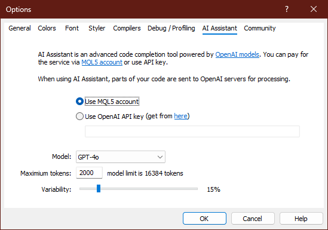This screenshot has width=328, height=230.
Task: Confirm settings with the OK button
Action: pos(204,219)
